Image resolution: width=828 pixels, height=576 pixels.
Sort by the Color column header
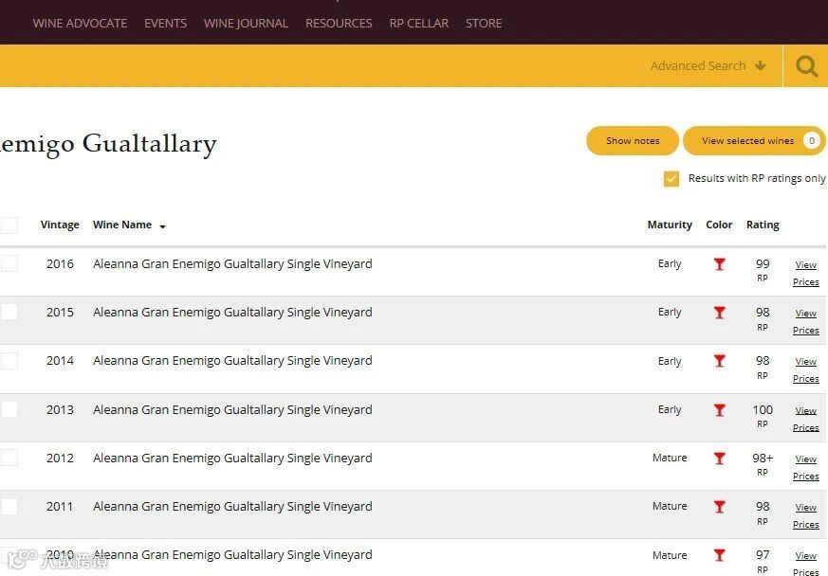click(719, 225)
